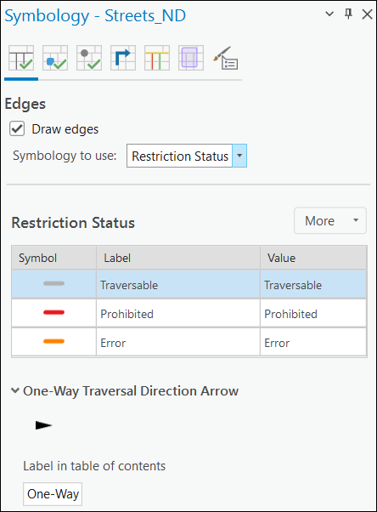The height and width of the screenshot is (512, 377).
Task: Click the pin auto-hide icon
Action: tap(348, 14)
